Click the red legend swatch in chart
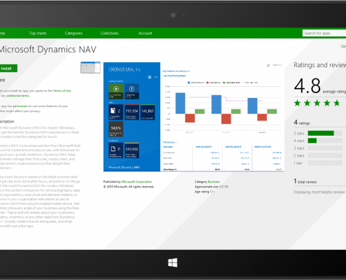The image size is (346, 280). [x=208, y=83]
